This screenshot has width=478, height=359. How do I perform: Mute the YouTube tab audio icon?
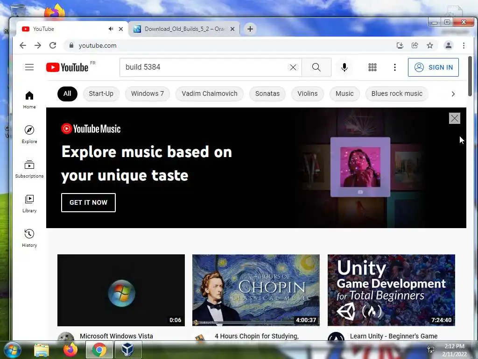coord(111,29)
